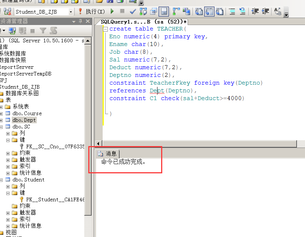Click the editor horizontal scrollbar thumb
The image size is (305, 237).
coord(199,144)
